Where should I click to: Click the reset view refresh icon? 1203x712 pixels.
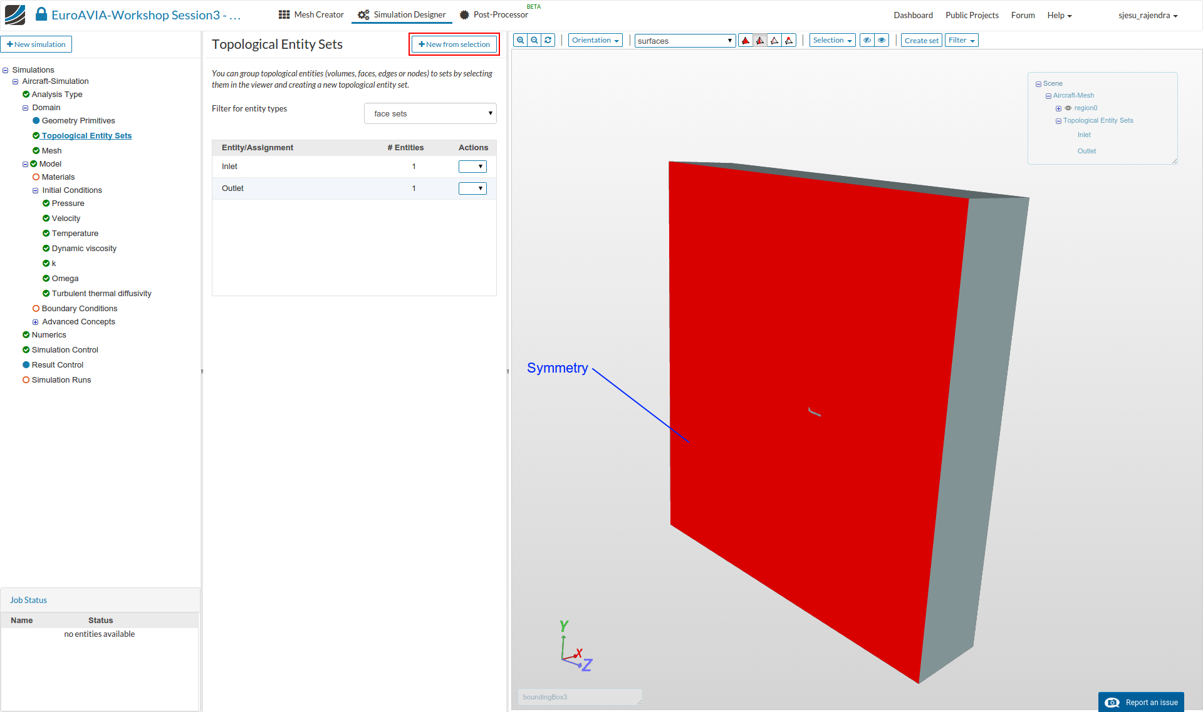pyautogui.click(x=548, y=40)
